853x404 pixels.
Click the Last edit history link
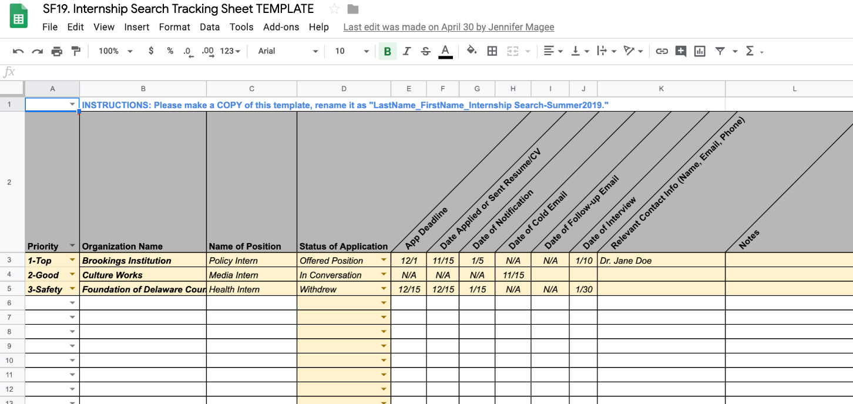coord(448,27)
